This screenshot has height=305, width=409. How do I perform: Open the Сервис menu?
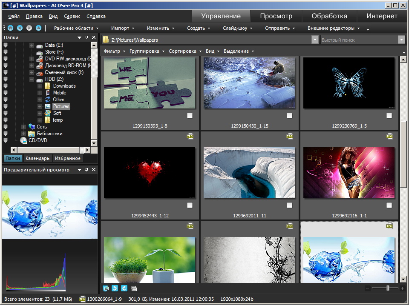click(72, 17)
